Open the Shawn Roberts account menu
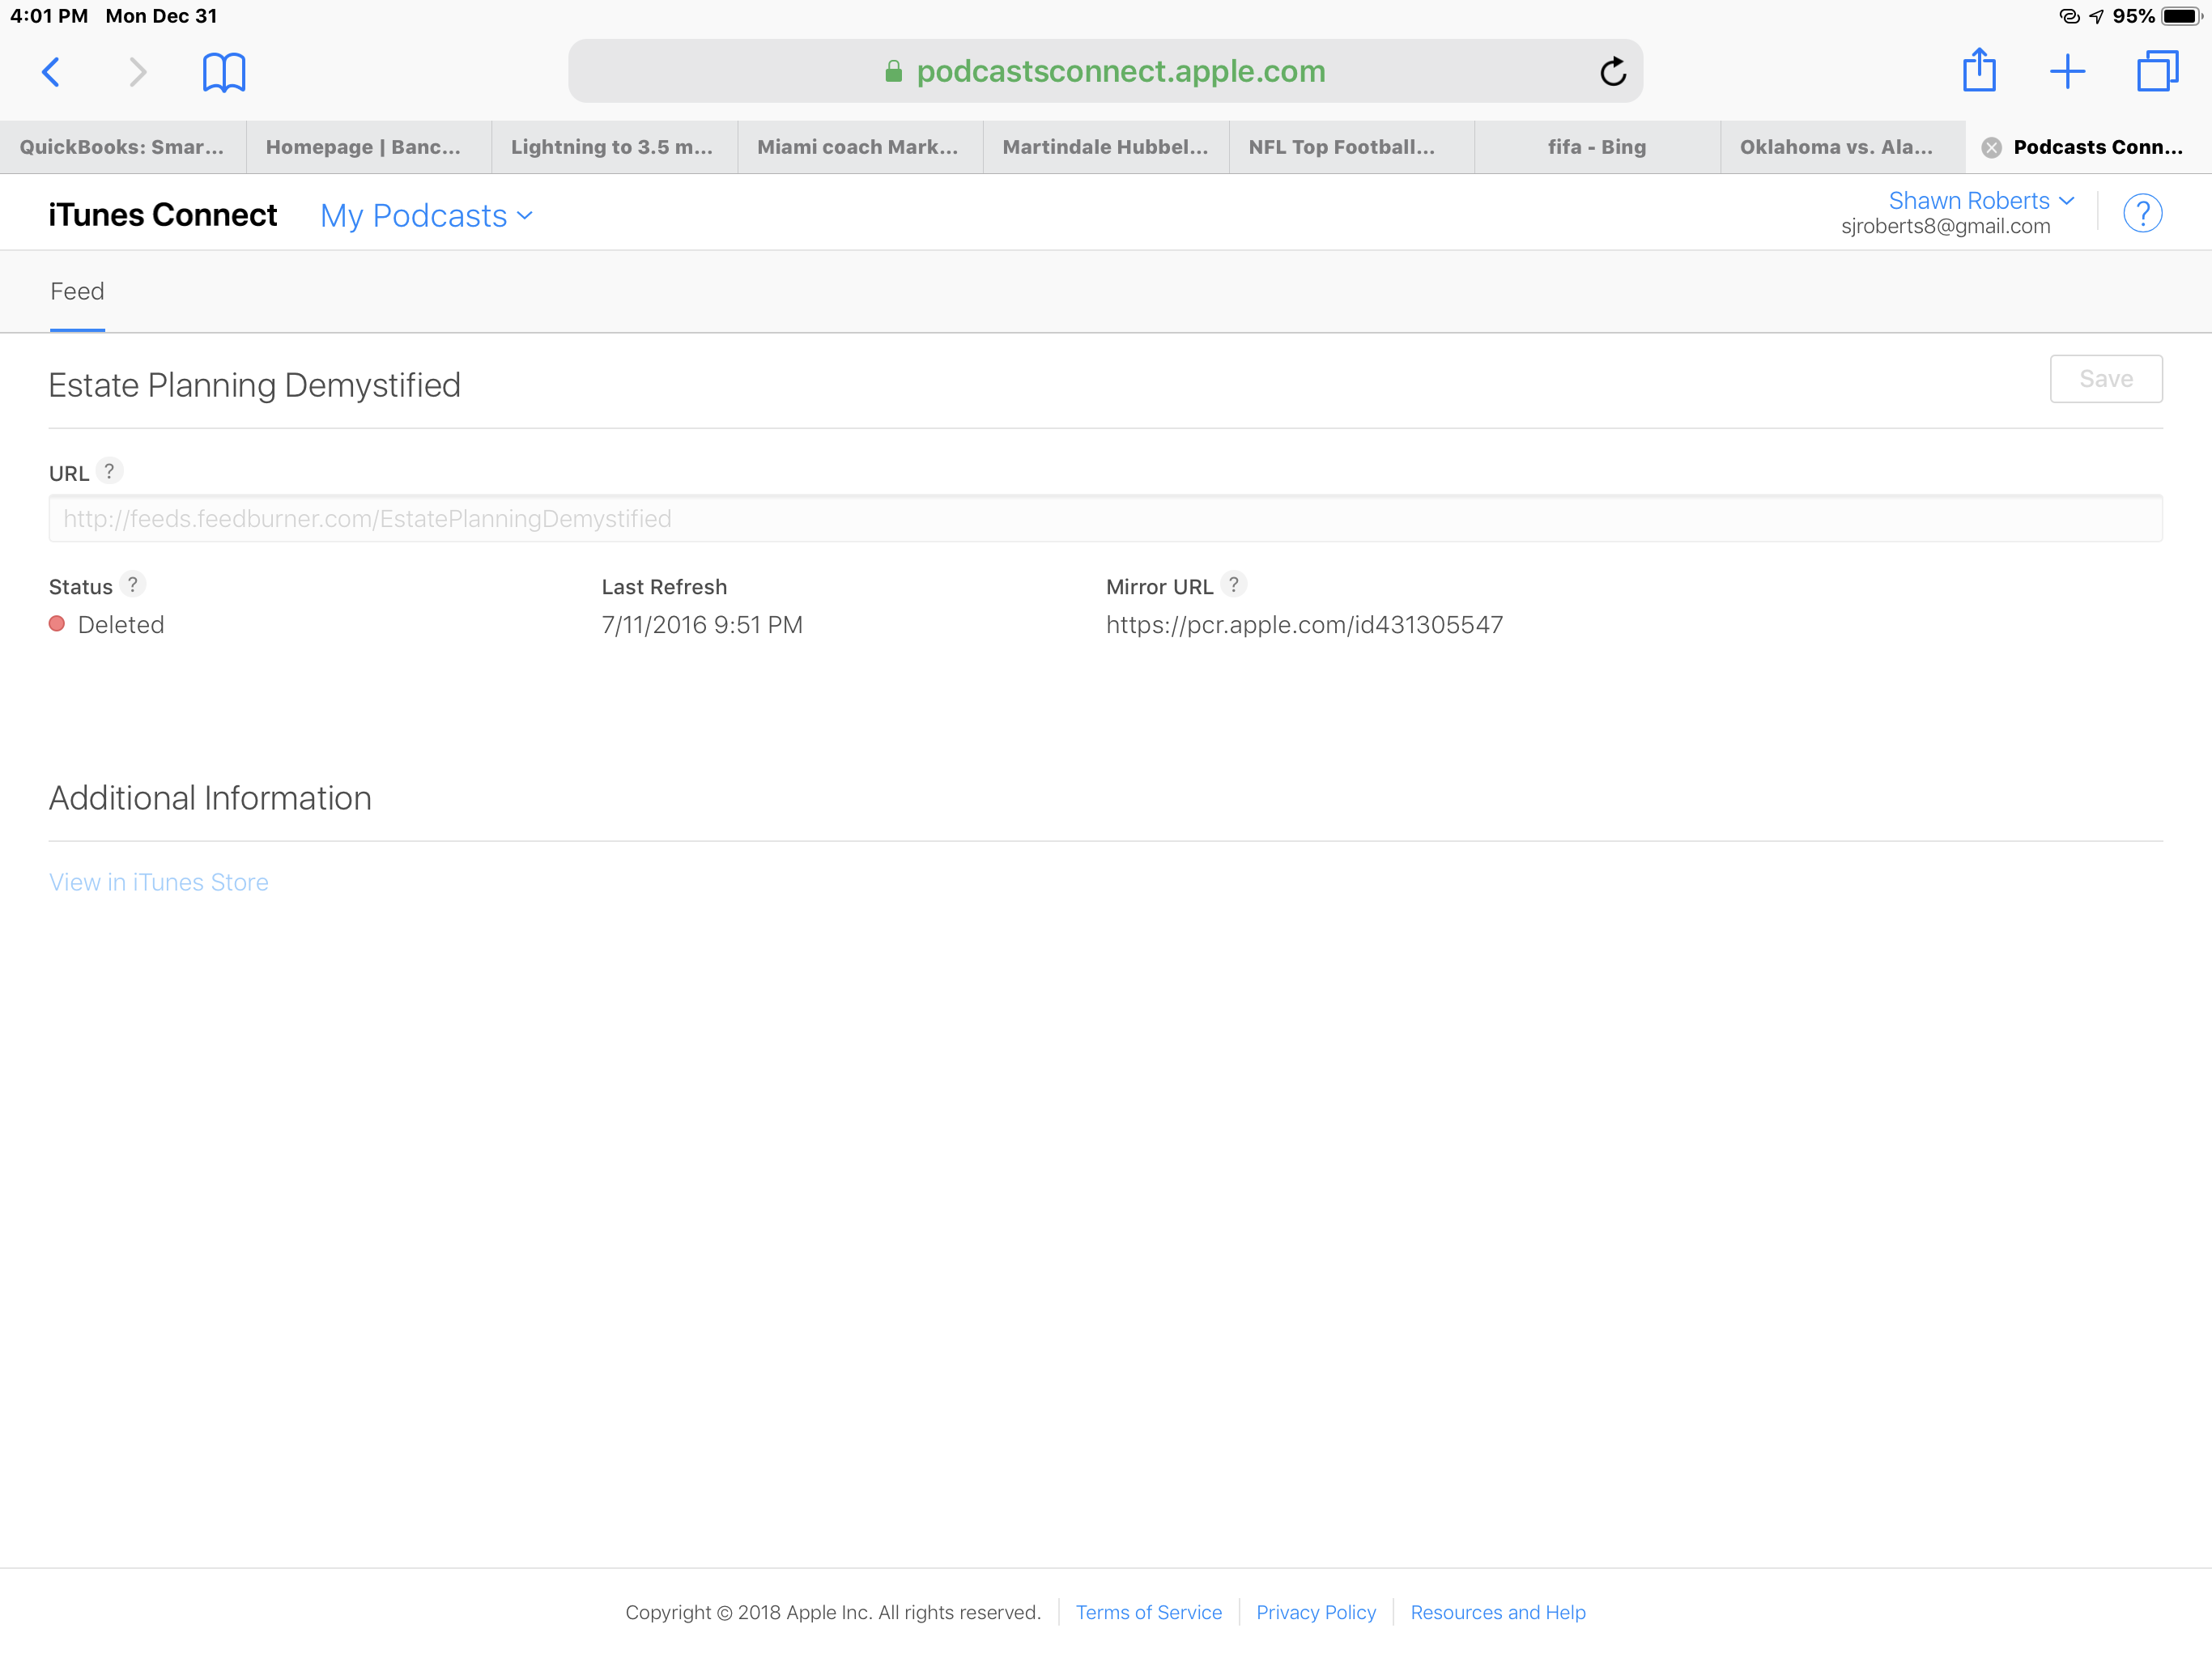Image resolution: width=2212 pixels, height=1658 pixels. click(1980, 201)
